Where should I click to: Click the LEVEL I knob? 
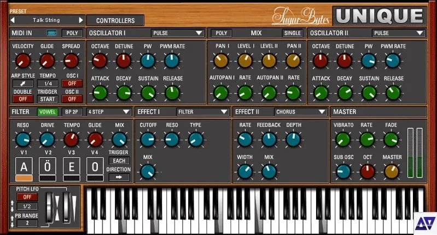[x=245, y=61]
